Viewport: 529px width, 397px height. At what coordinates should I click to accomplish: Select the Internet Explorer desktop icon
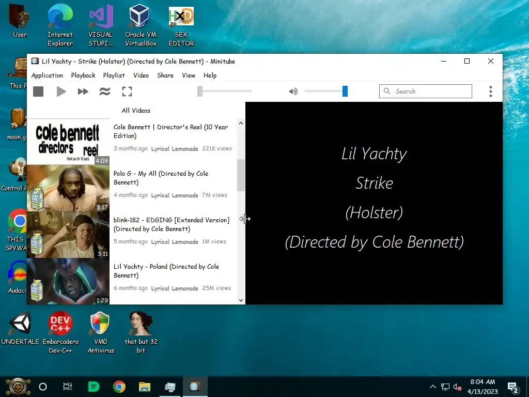pyautogui.click(x=60, y=25)
